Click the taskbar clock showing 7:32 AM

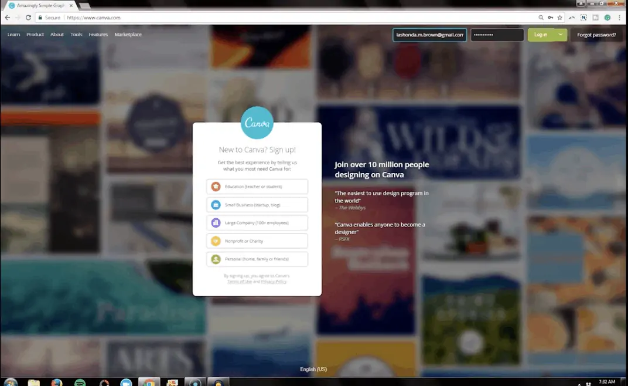click(x=607, y=381)
